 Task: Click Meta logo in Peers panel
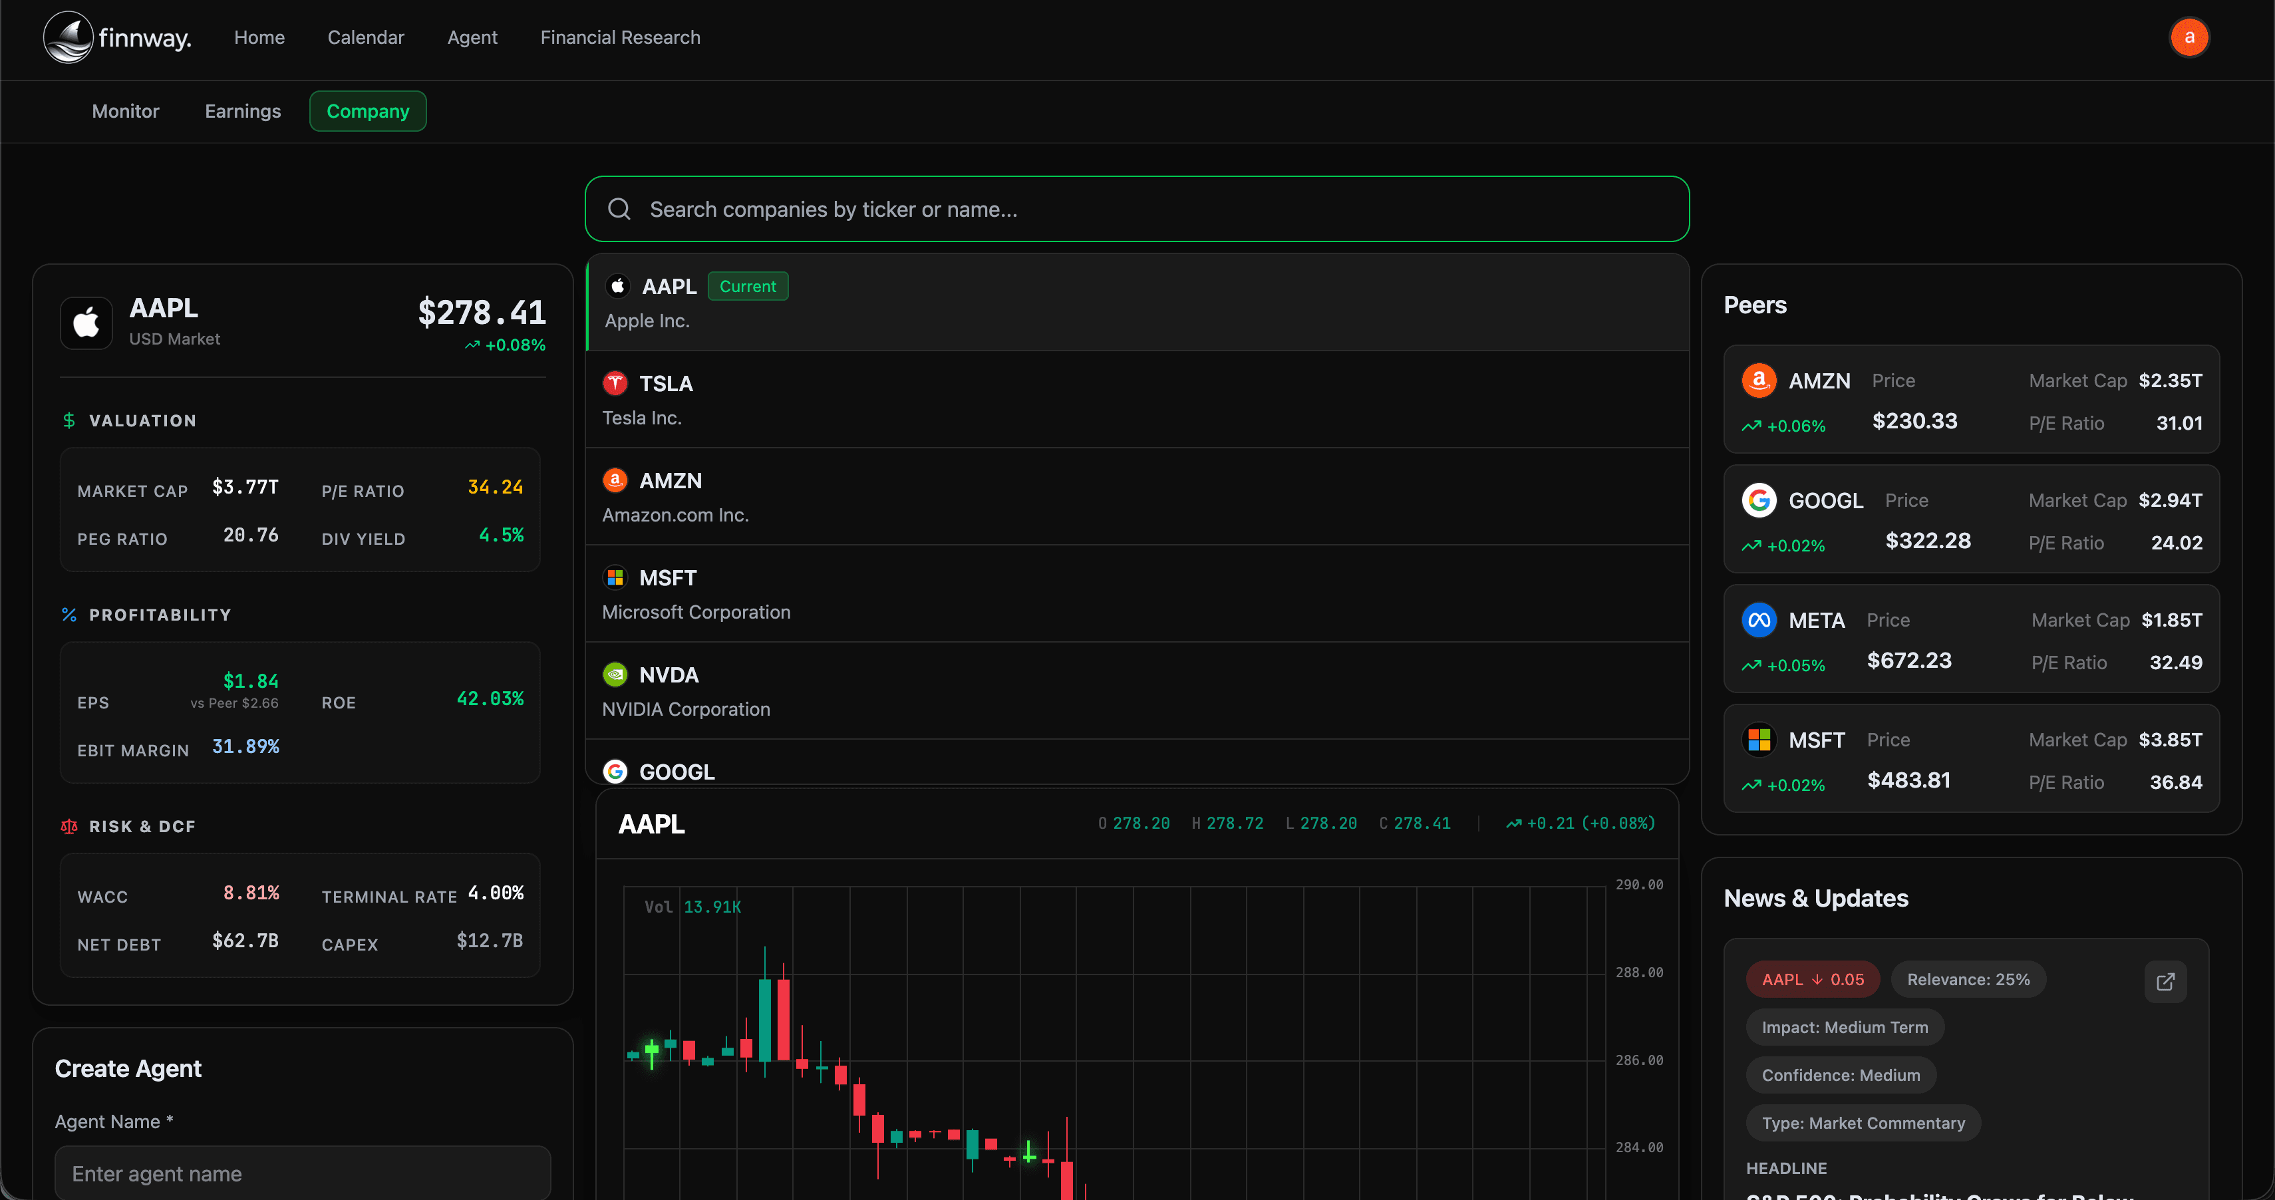pyautogui.click(x=1758, y=620)
